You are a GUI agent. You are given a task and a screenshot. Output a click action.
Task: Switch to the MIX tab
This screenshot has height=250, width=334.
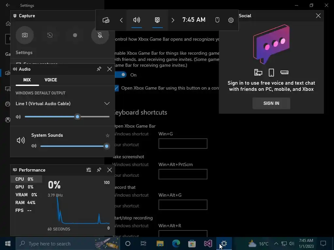(x=27, y=80)
